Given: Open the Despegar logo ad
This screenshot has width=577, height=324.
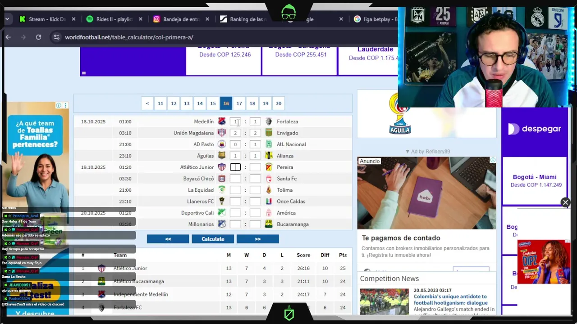Looking at the screenshot, I should coord(535,129).
